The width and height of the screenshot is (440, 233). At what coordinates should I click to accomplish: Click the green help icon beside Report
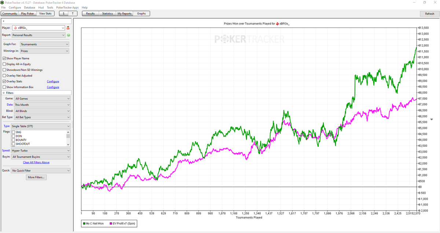pos(69,35)
